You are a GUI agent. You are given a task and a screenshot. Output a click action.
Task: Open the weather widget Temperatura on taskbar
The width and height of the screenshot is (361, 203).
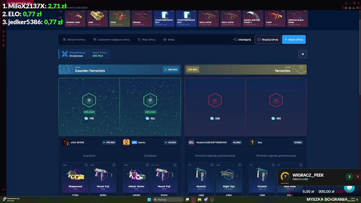(x=11, y=200)
